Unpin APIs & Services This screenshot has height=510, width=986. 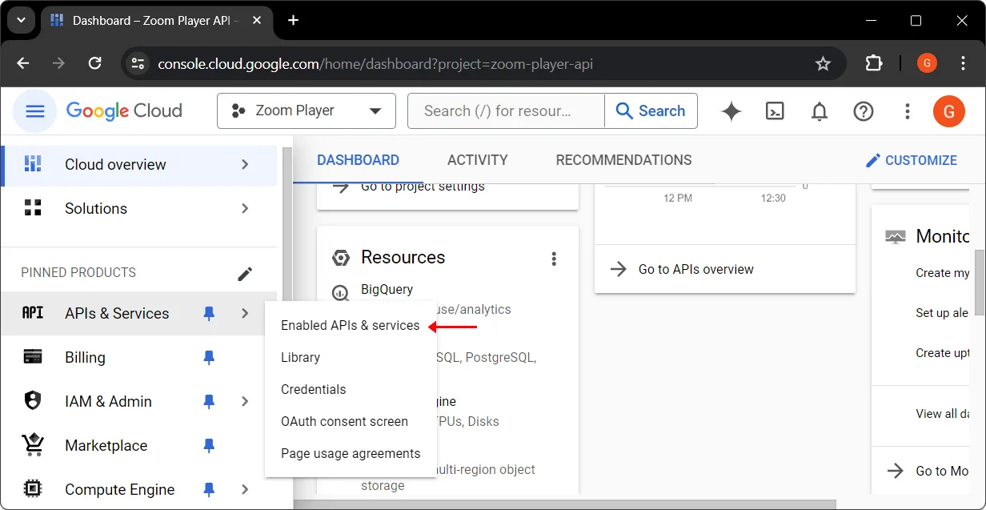pyautogui.click(x=209, y=314)
